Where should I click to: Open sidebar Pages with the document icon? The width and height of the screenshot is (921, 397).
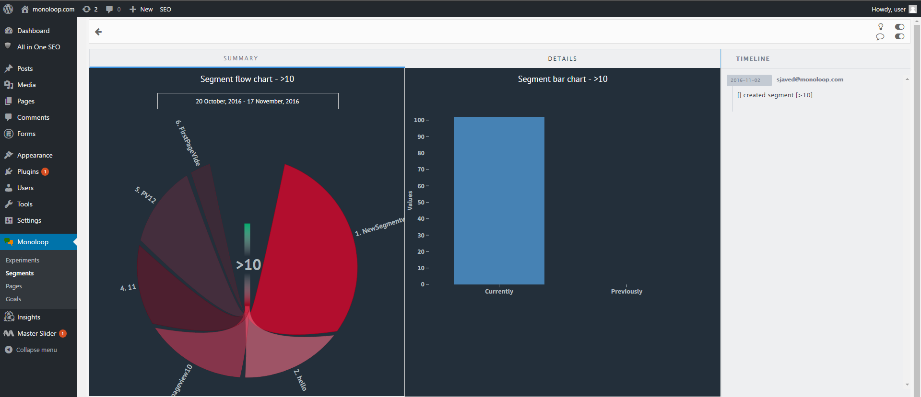click(x=9, y=101)
